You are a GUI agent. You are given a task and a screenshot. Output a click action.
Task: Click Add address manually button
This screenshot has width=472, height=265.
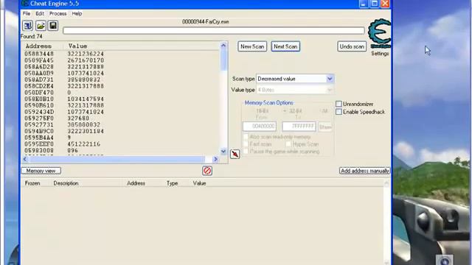(x=364, y=171)
